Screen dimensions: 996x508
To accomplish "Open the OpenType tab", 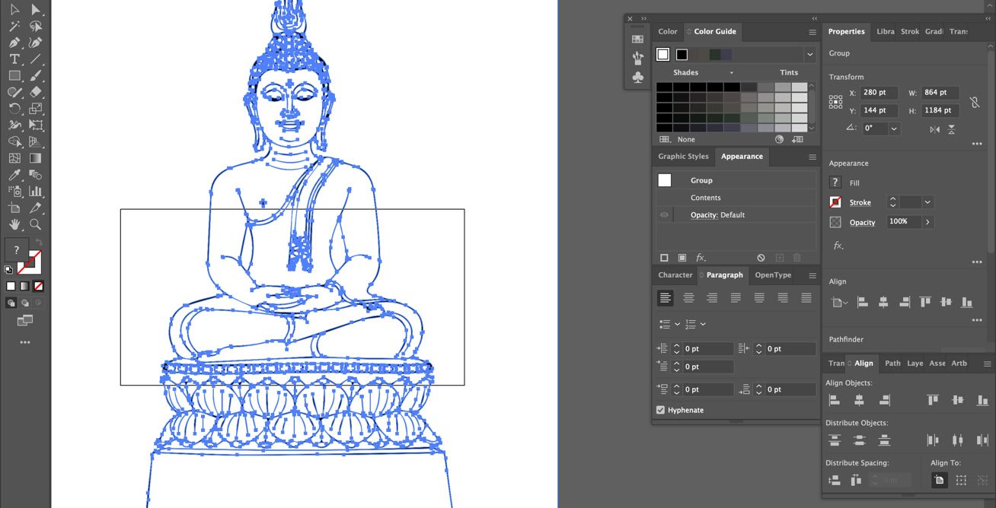I will point(773,275).
